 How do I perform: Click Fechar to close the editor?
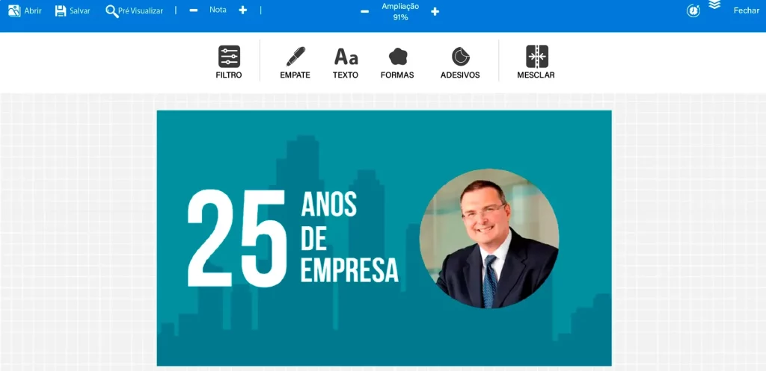click(x=746, y=10)
